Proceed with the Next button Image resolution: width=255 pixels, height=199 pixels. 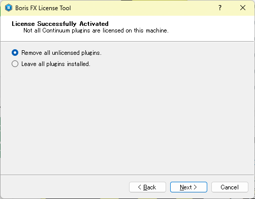point(188,187)
